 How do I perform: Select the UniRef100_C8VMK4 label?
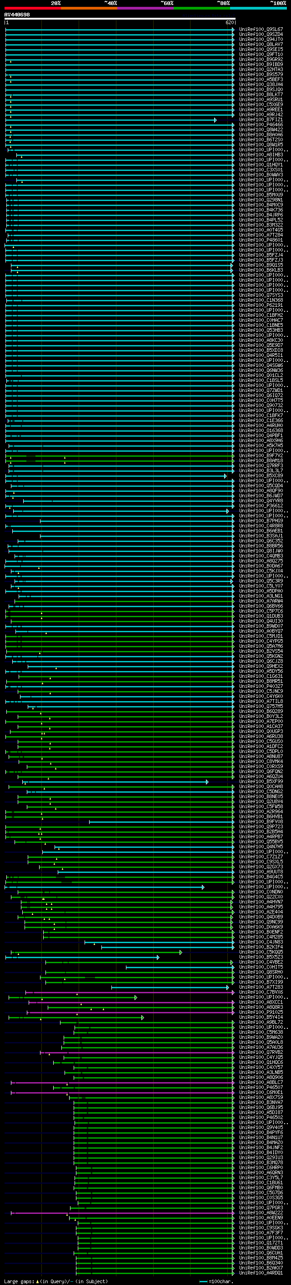[x=261, y=761]
